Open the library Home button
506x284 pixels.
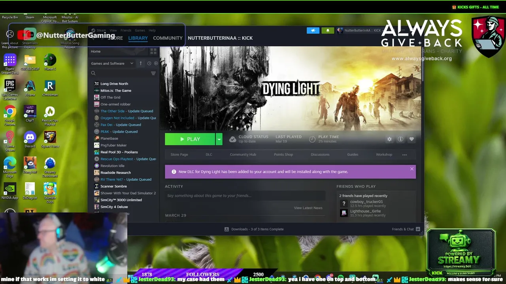[x=96, y=51]
